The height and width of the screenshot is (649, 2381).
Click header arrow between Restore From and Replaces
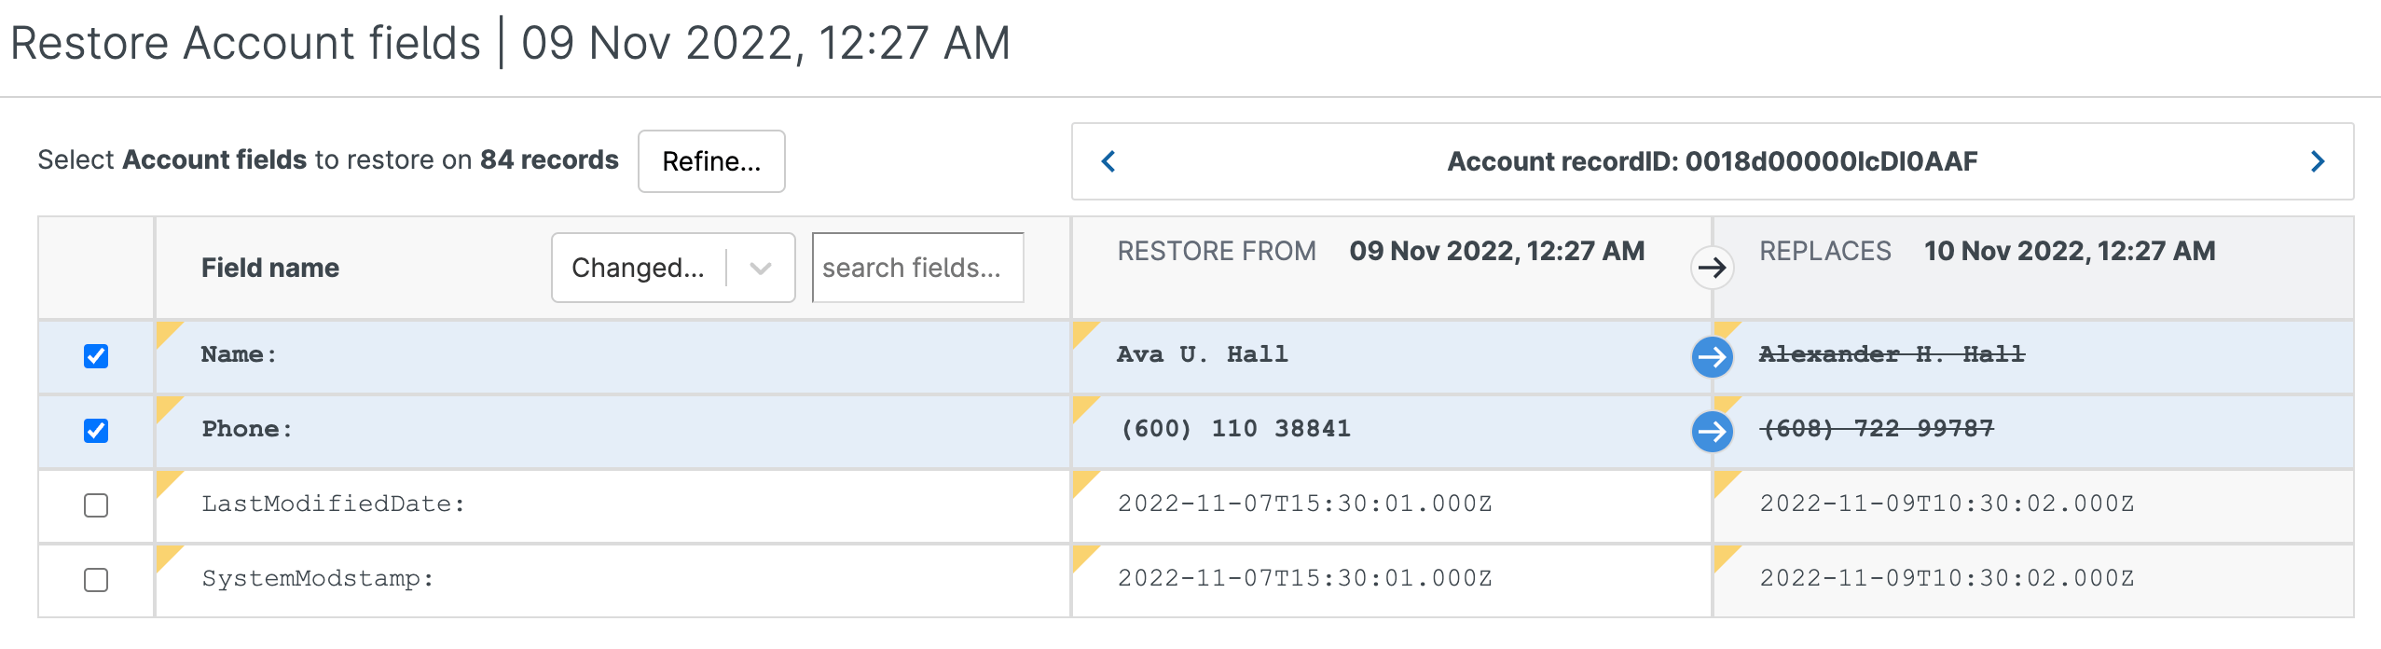pyautogui.click(x=1712, y=269)
